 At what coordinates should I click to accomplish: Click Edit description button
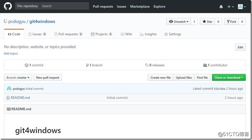click(x=240, y=47)
